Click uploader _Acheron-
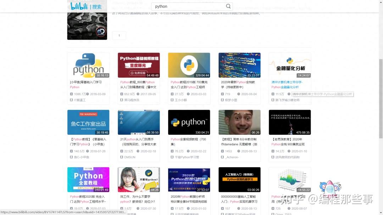Image resolution: width=383 pixels, height=215 pixels. tap(232, 157)
